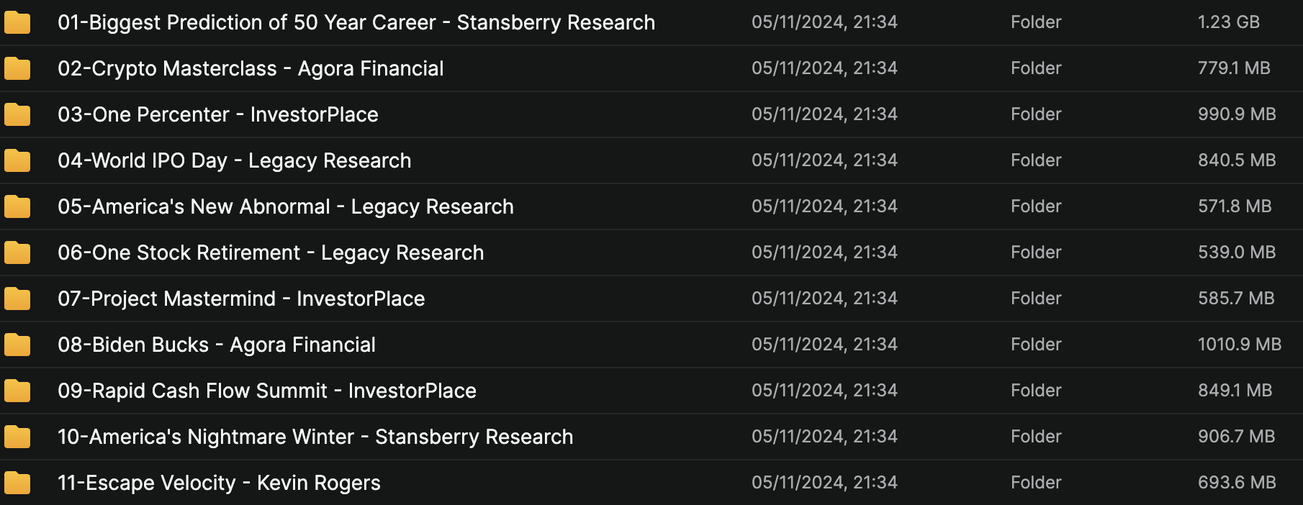This screenshot has height=505, width=1303.
Task: Click folder icon for Biggest Prediction row
Action: (x=17, y=23)
